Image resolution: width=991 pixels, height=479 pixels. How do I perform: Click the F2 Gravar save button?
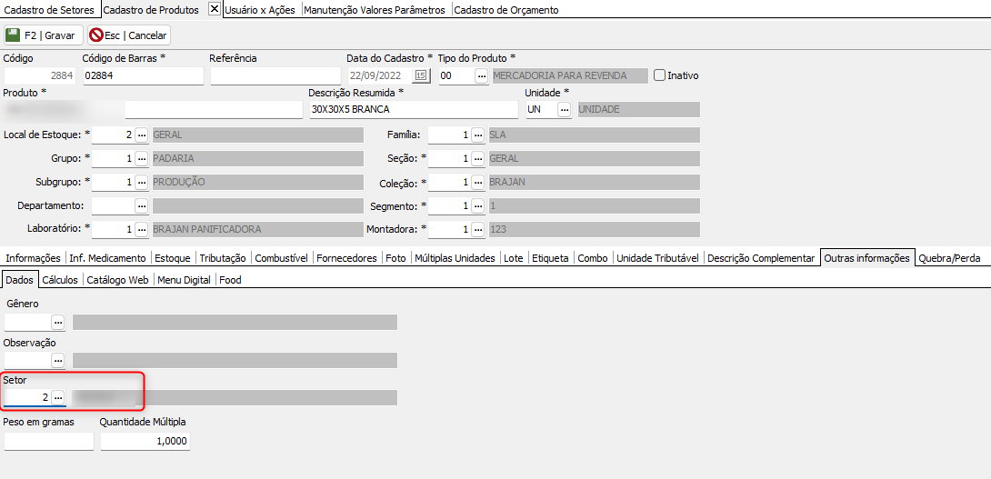click(43, 35)
